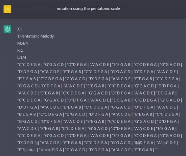Click the blurred measure starting the last line

[27, 150]
